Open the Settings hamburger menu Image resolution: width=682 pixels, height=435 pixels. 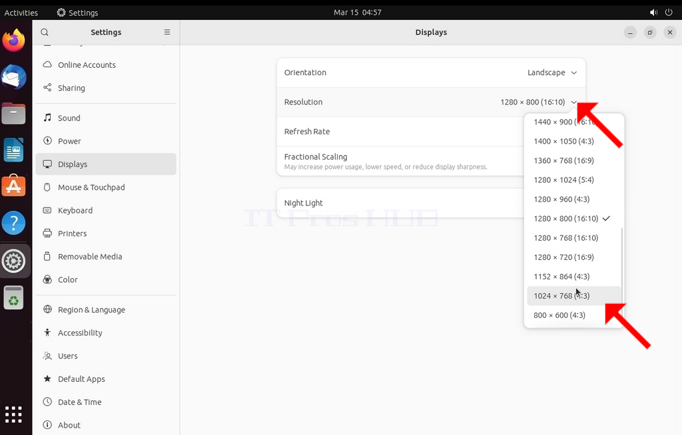(x=167, y=32)
